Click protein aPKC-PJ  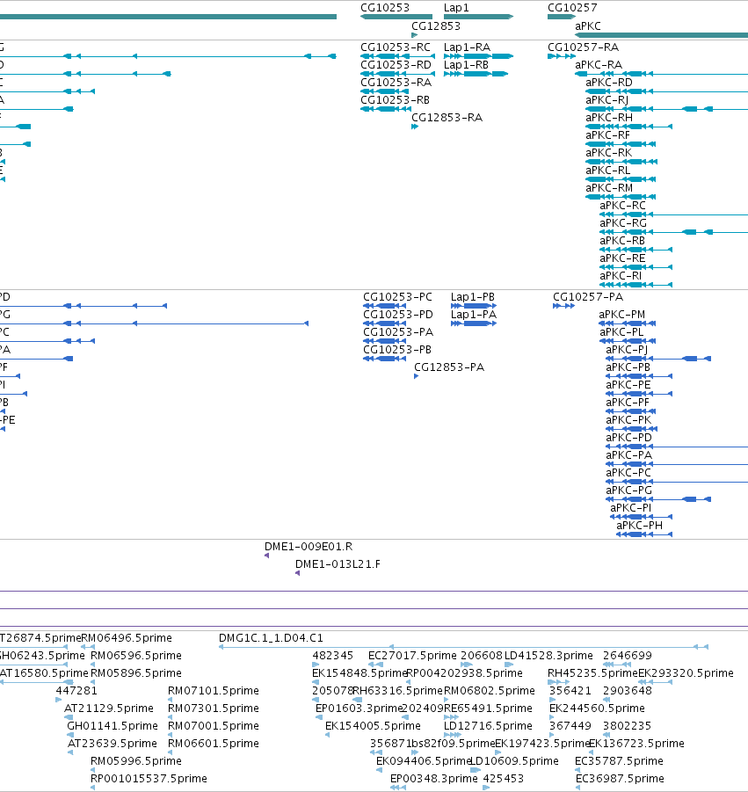[x=627, y=350]
